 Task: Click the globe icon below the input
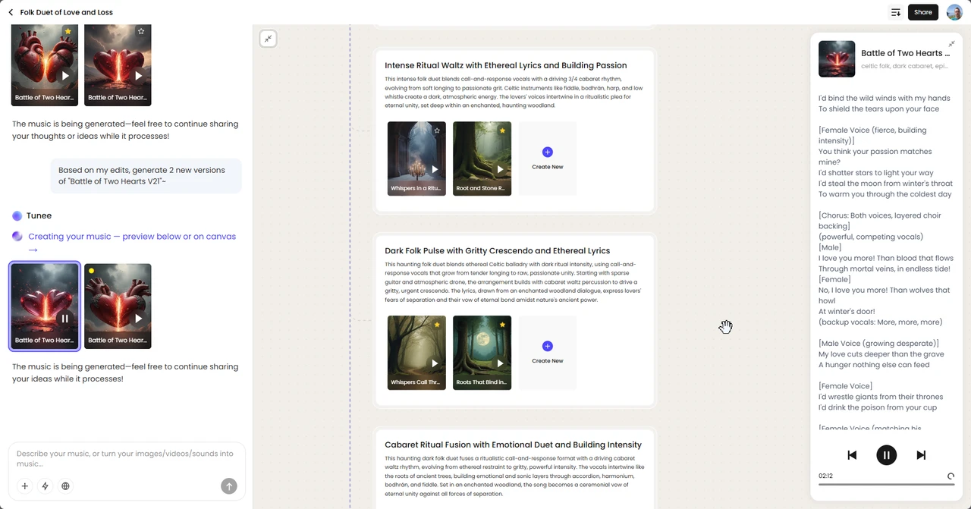click(x=65, y=486)
